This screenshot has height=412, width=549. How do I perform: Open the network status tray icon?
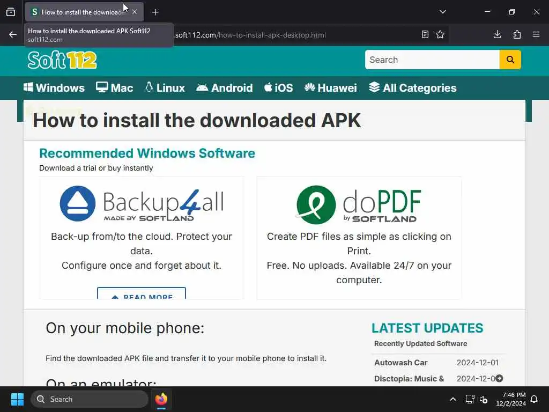coord(470,399)
